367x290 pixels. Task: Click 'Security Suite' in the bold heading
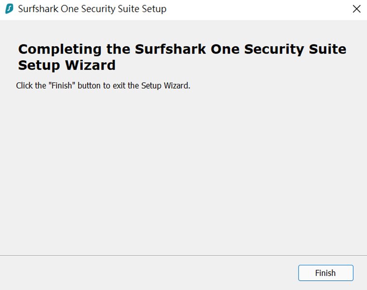coord(295,49)
